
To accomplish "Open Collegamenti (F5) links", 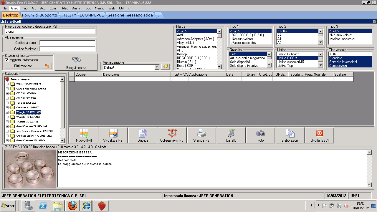I will coord(172,135).
